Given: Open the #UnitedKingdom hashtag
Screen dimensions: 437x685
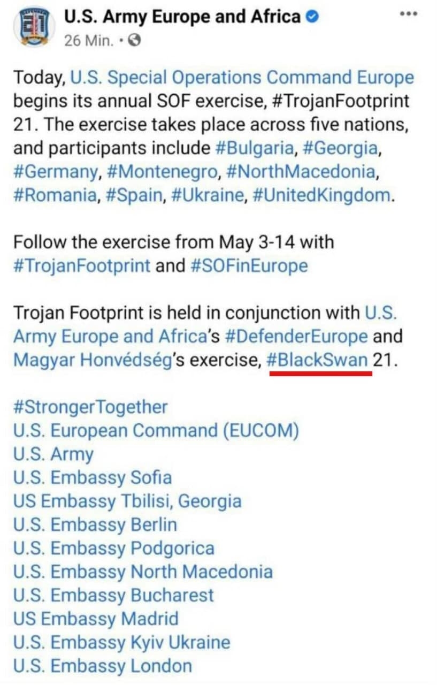Looking at the screenshot, I should pyautogui.click(x=321, y=195).
